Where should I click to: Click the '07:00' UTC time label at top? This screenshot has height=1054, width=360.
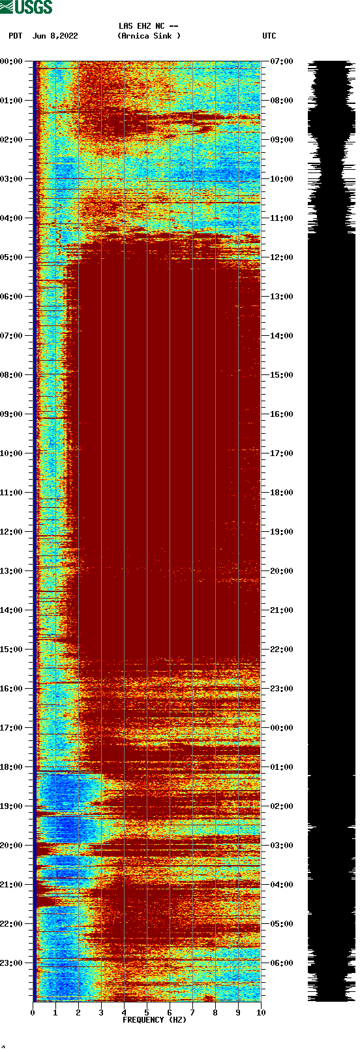(x=282, y=61)
